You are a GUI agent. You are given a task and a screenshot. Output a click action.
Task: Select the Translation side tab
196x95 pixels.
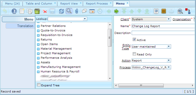click(x=20, y=26)
